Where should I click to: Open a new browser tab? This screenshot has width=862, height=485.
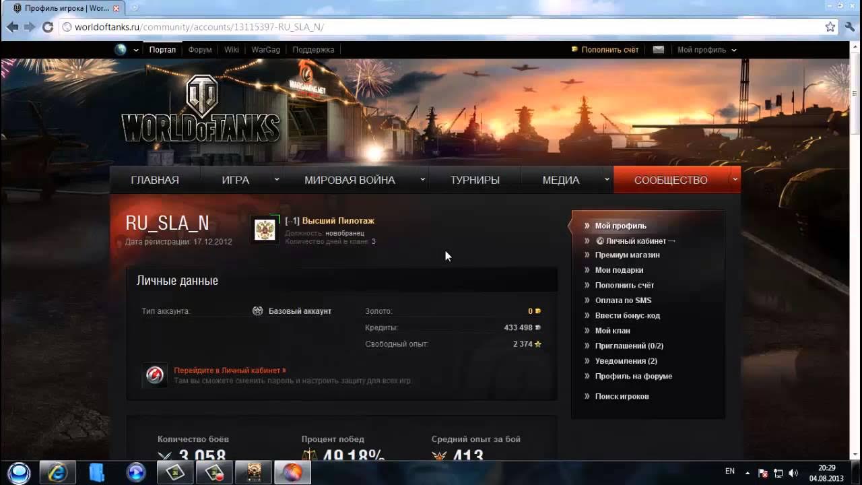click(x=133, y=8)
